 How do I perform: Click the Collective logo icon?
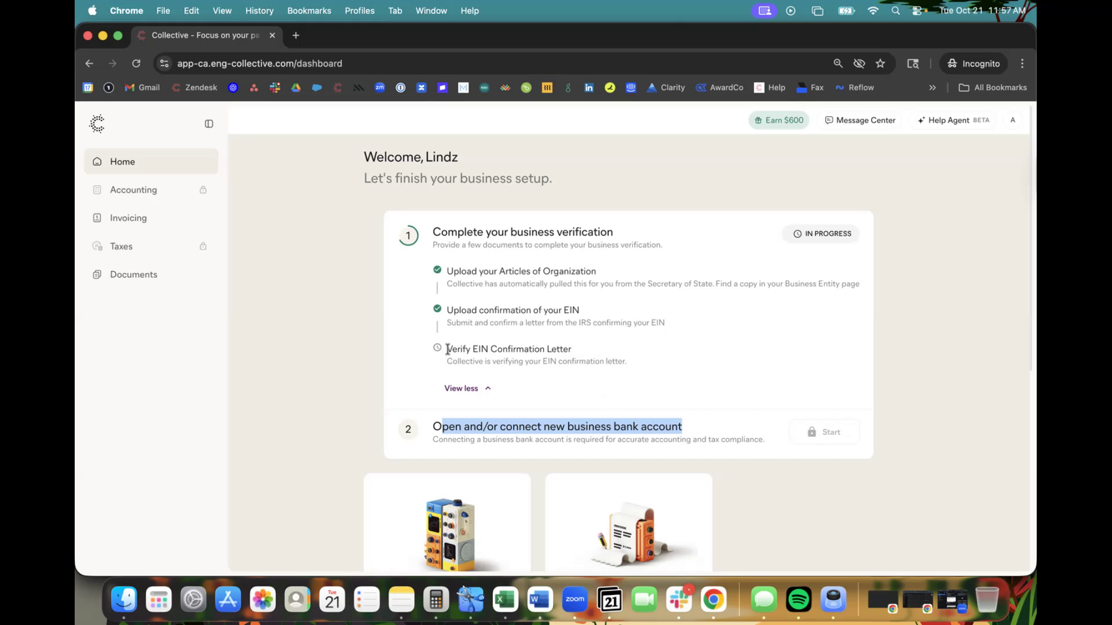click(97, 123)
